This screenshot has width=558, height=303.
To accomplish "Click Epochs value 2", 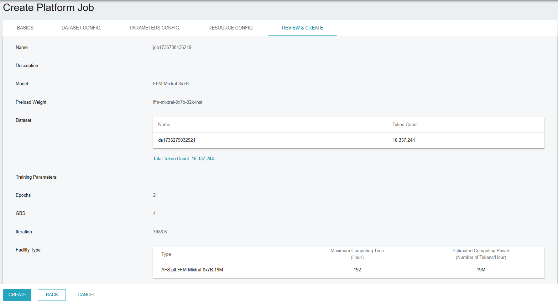I will pyautogui.click(x=155, y=195).
